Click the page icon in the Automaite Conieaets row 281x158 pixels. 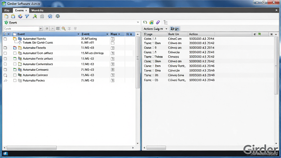point(113,70)
